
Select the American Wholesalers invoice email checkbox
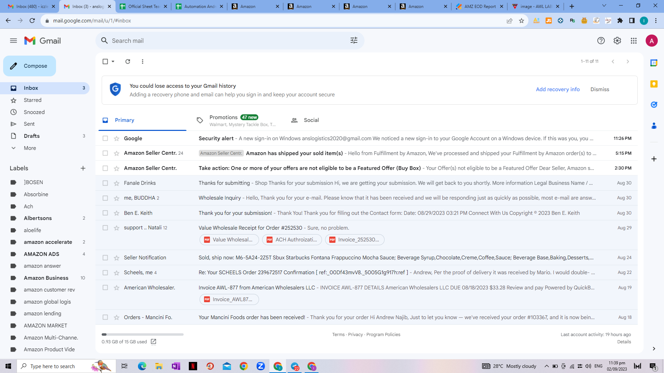tap(105, 288)
